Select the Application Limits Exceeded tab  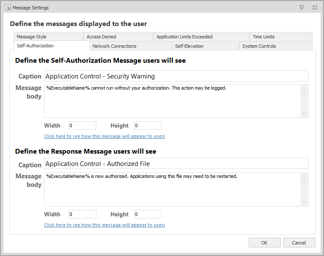pyautogui.click(x=184, y=37)
